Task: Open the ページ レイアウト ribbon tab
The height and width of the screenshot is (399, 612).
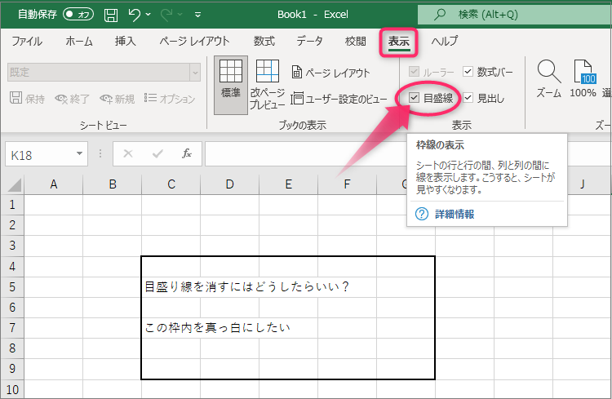Action: pyautogui.click(x=194, y=41)
